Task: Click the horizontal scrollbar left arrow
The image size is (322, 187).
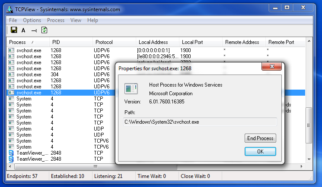Action: click(10, 166)
